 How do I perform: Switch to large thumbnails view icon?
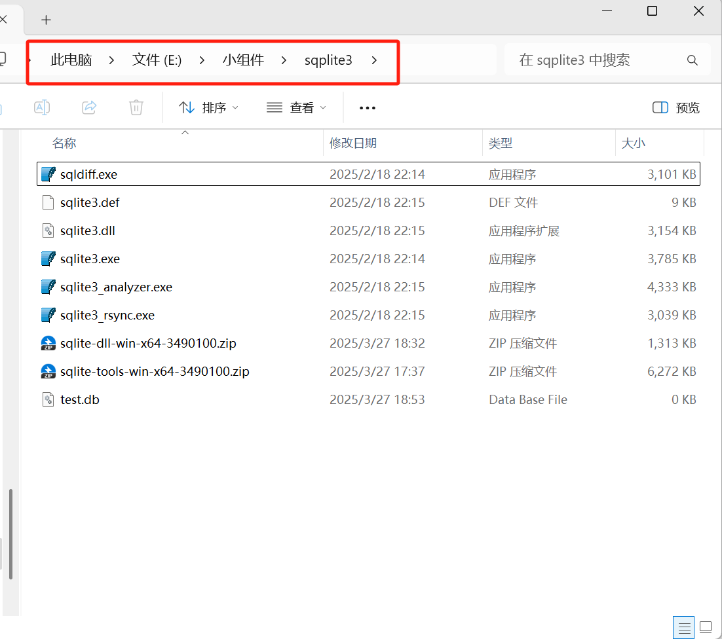706,627
